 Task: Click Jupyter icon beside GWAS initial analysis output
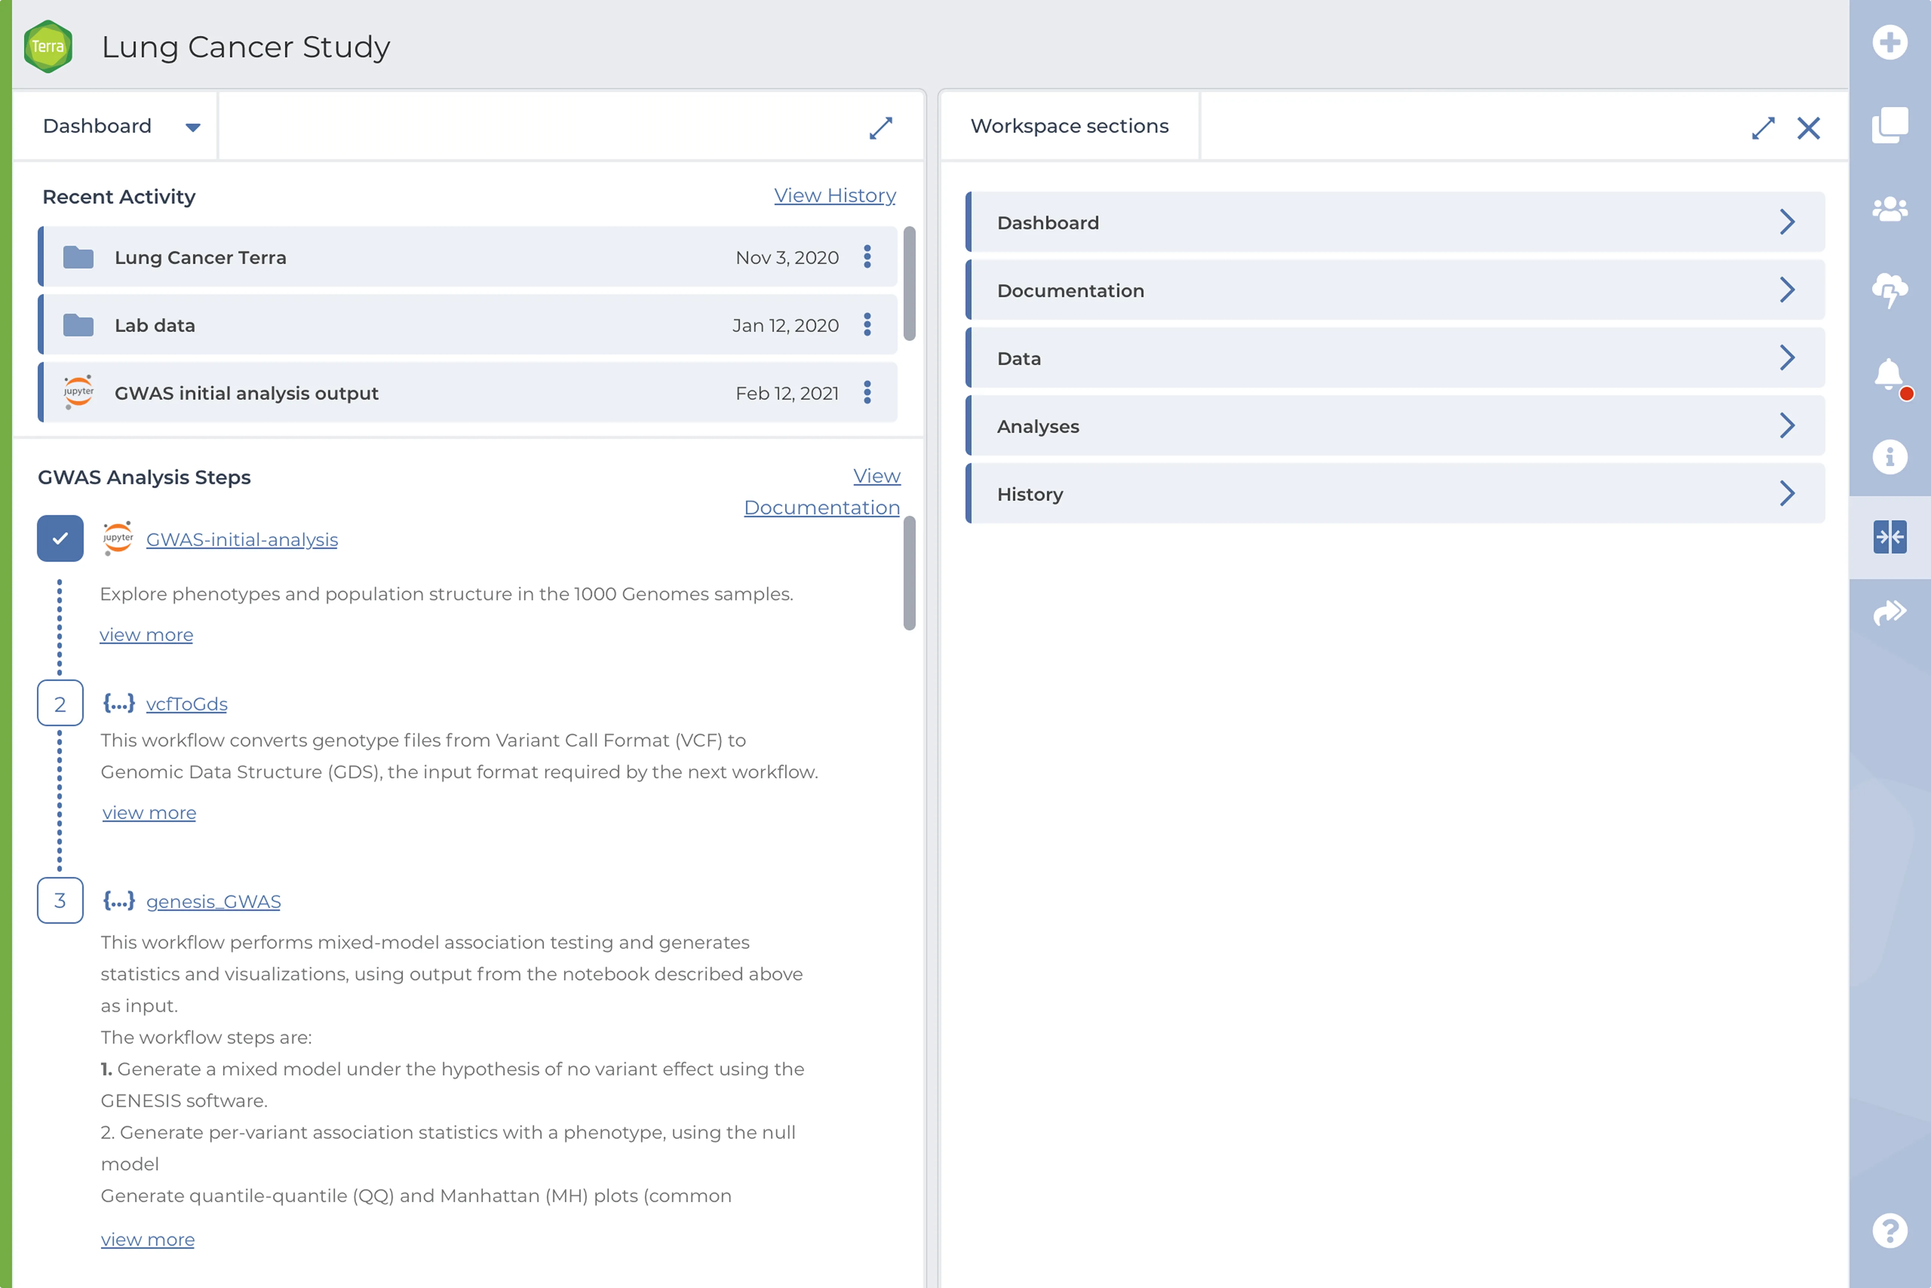pyautogui.click(x=78, y=393)
